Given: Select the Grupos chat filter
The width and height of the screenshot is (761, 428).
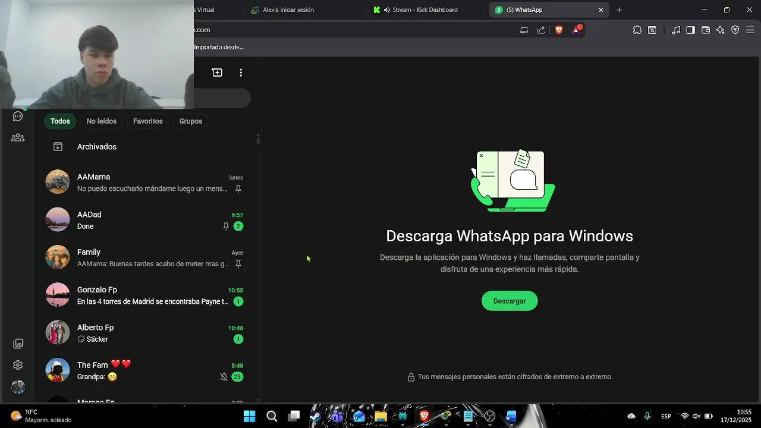Looking at the screenshot, I should tap(191, 121).
